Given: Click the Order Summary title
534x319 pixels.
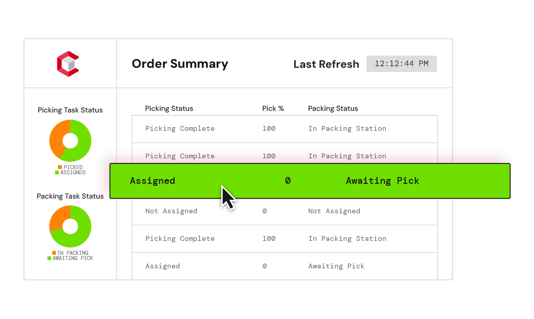Looking at the screenshot, I should pyautogui.click(x=180, y=64).
